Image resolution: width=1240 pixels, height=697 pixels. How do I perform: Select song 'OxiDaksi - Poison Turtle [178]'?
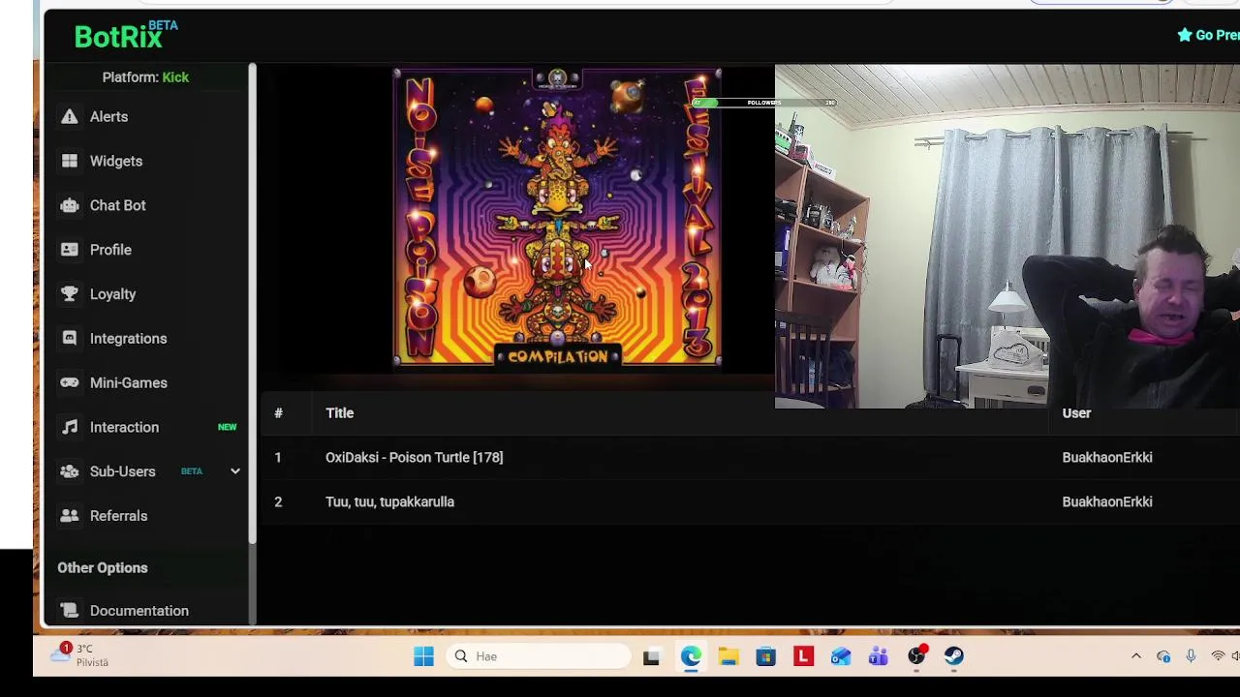pos(414,457)
